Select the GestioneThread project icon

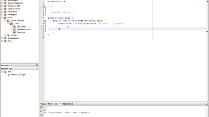coord(5,9)
